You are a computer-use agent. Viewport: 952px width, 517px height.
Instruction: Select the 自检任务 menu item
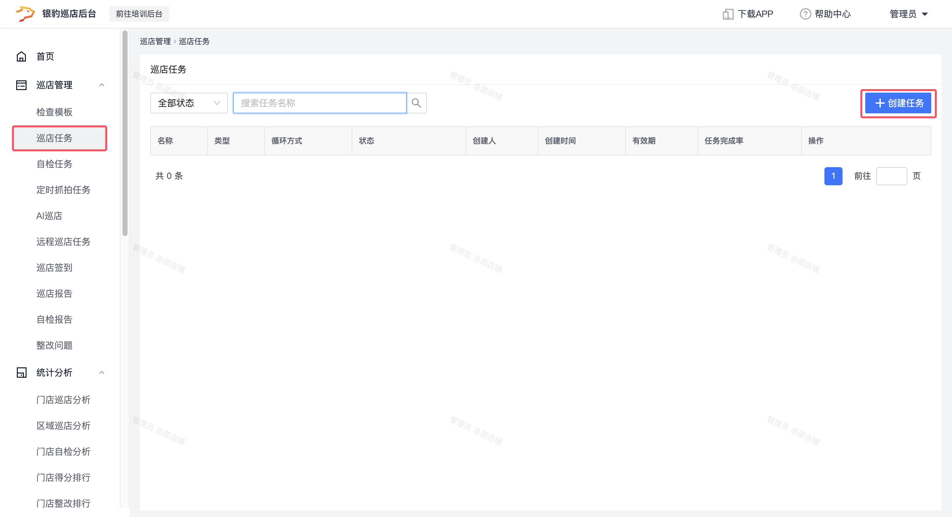point(54,164)
